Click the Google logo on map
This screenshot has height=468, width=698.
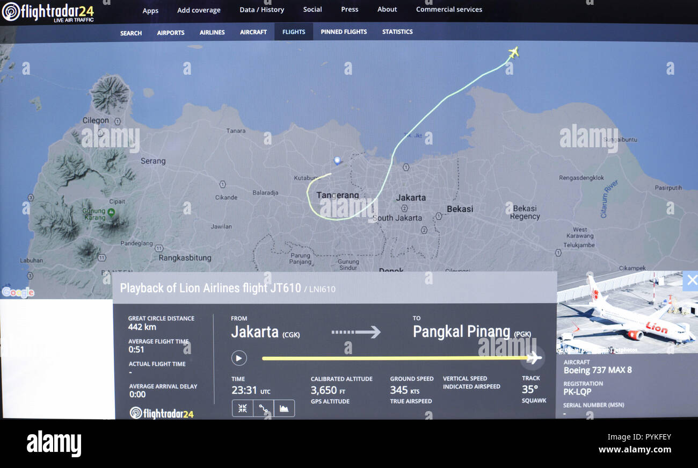pos(18,292)
